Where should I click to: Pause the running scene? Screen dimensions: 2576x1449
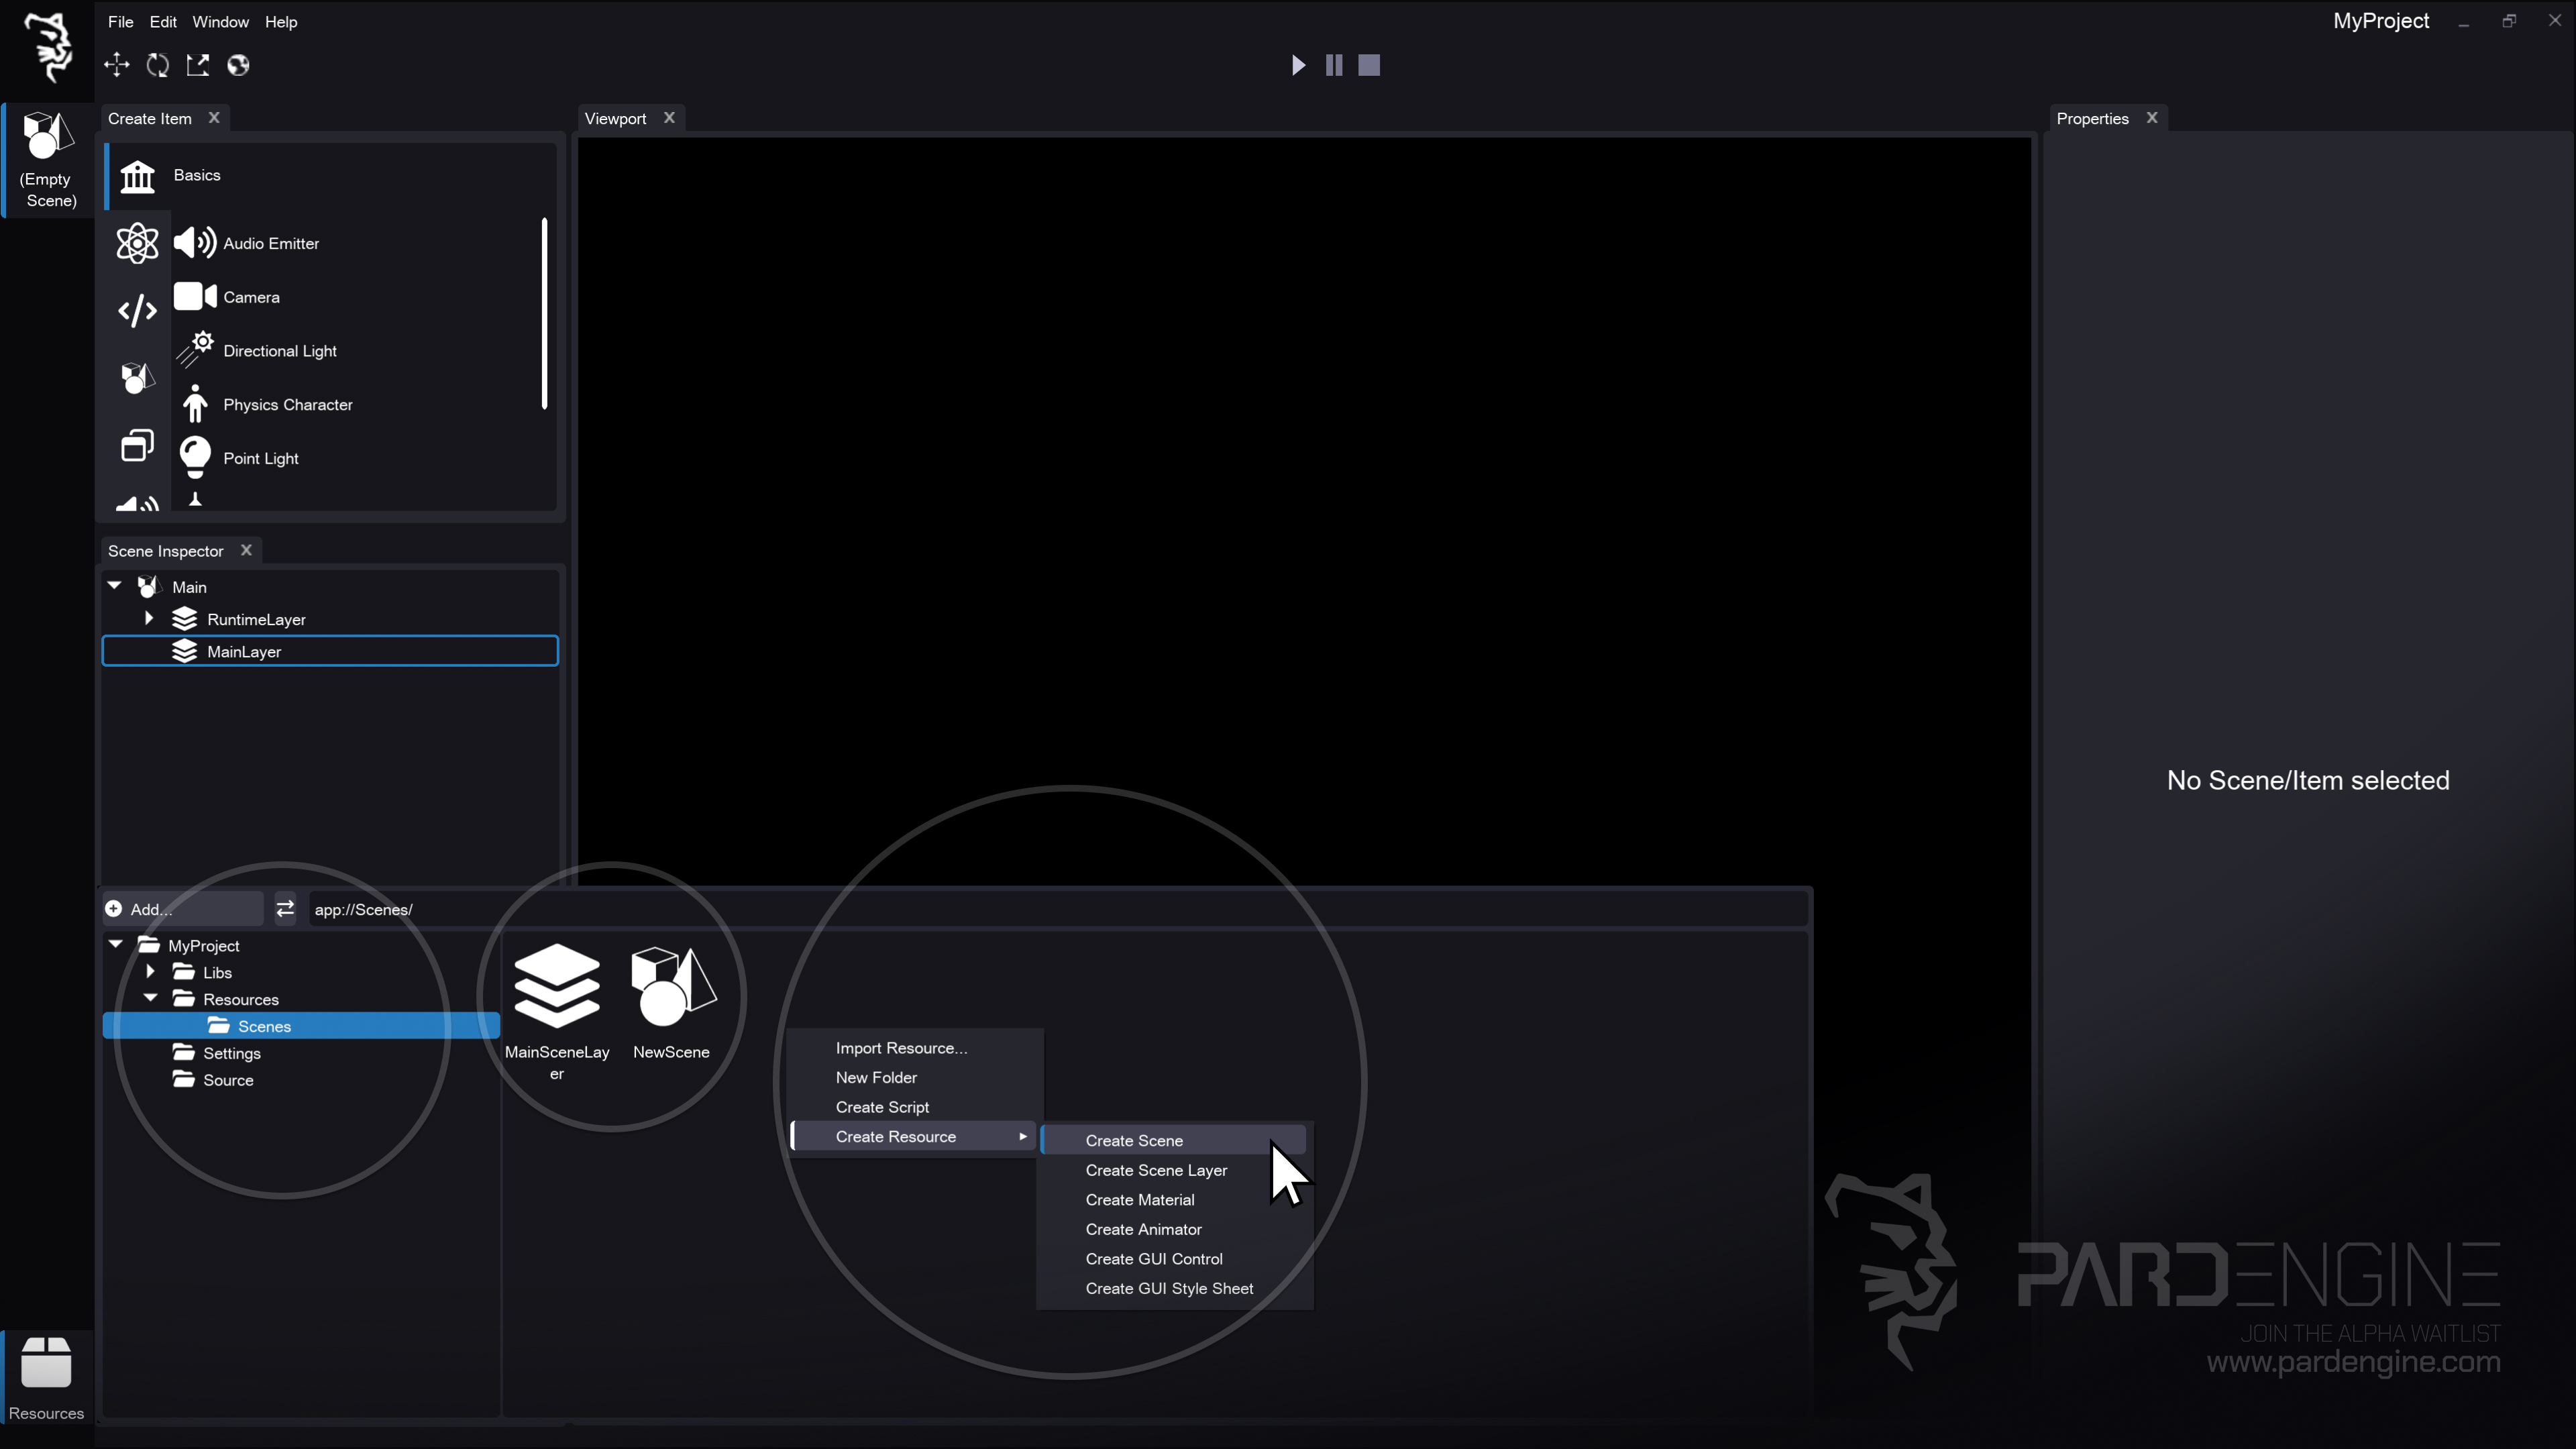point(1334,65)
